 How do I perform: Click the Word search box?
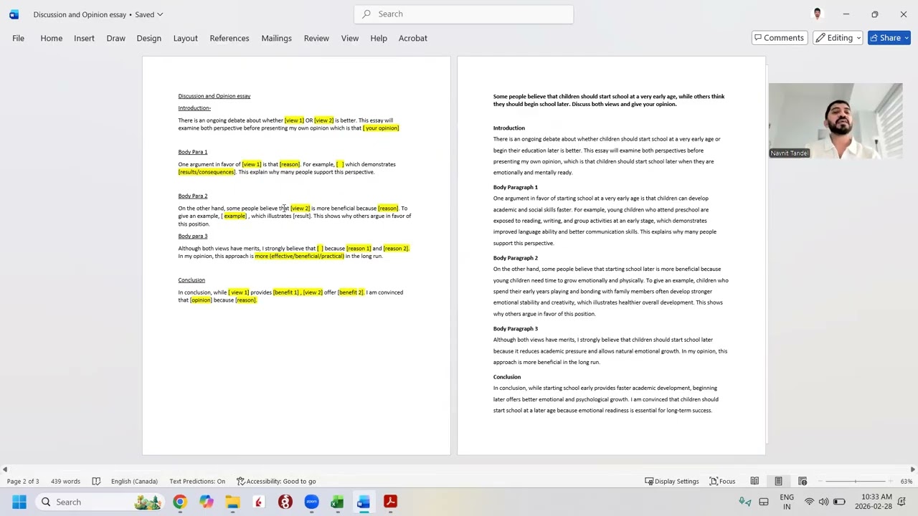pos(463,14)
